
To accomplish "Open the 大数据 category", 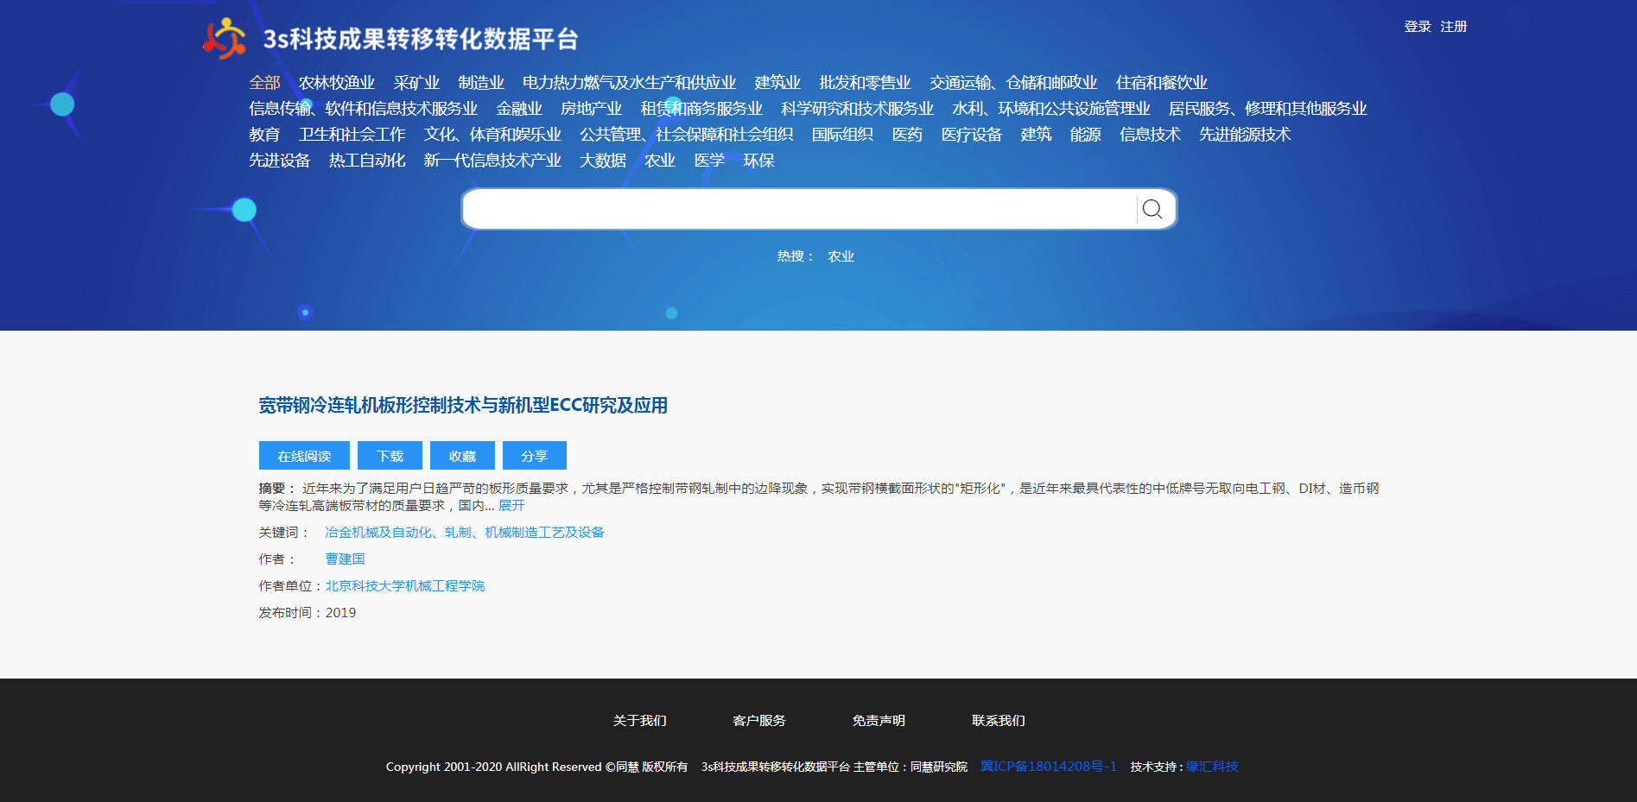I will coord(602,161).
